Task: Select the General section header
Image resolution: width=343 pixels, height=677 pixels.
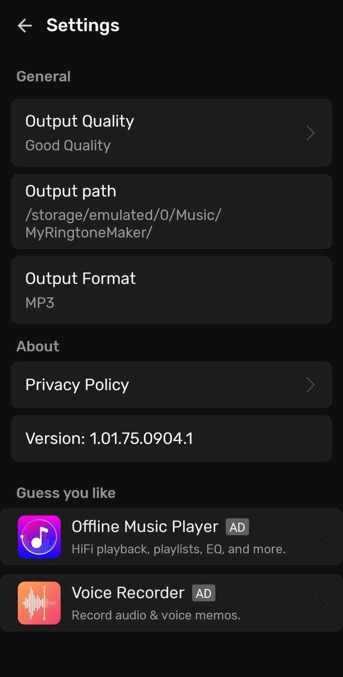Action: point(43,76)
